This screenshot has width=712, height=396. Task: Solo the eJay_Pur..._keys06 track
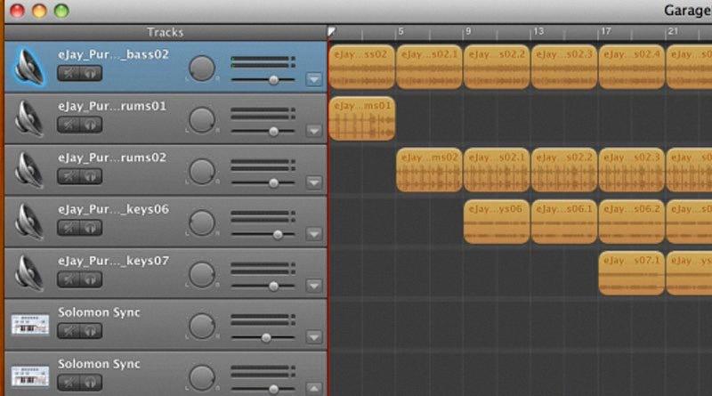click(91, 228)
